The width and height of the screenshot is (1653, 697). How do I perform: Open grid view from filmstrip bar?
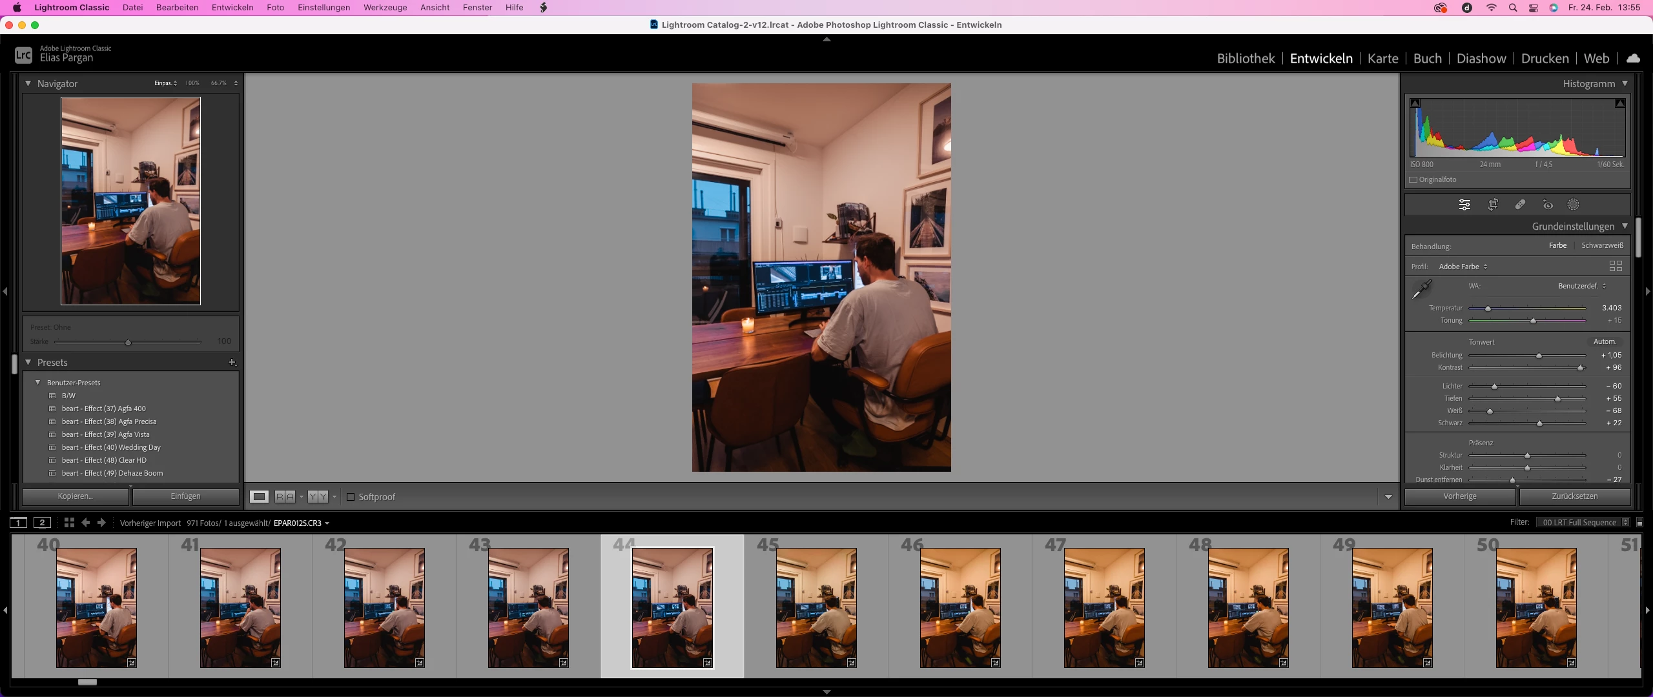[69, 523]
